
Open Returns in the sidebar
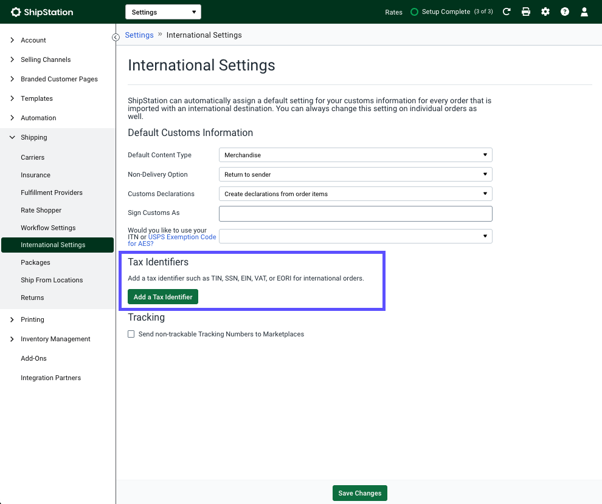point(32,298)
